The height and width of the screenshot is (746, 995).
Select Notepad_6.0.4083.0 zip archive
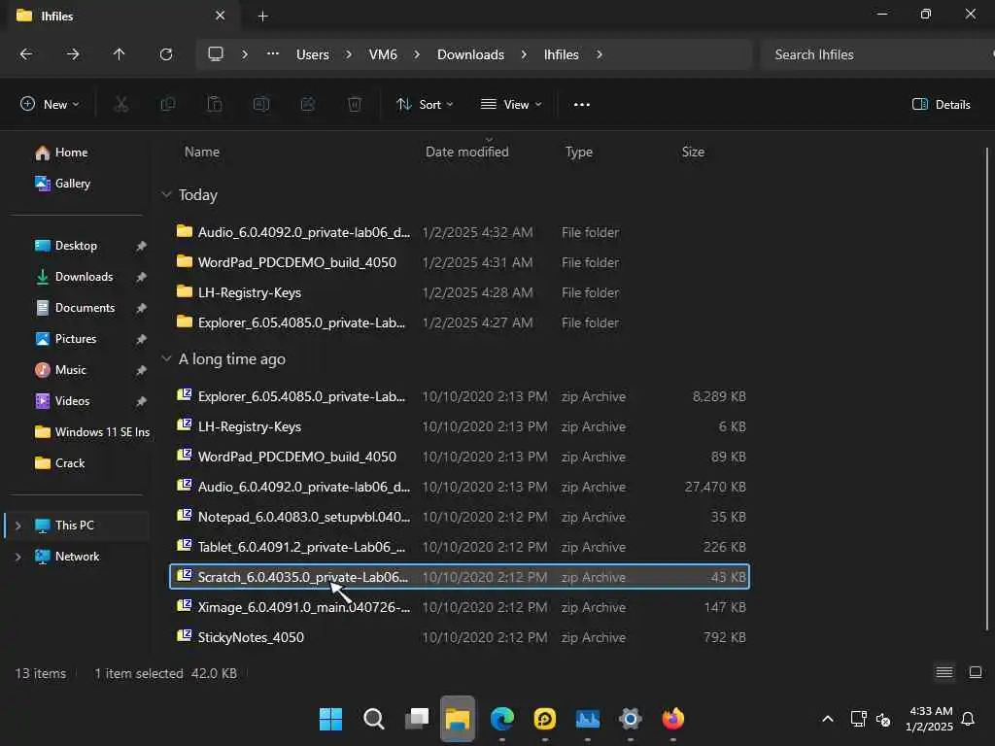click(x=460, y=517)
